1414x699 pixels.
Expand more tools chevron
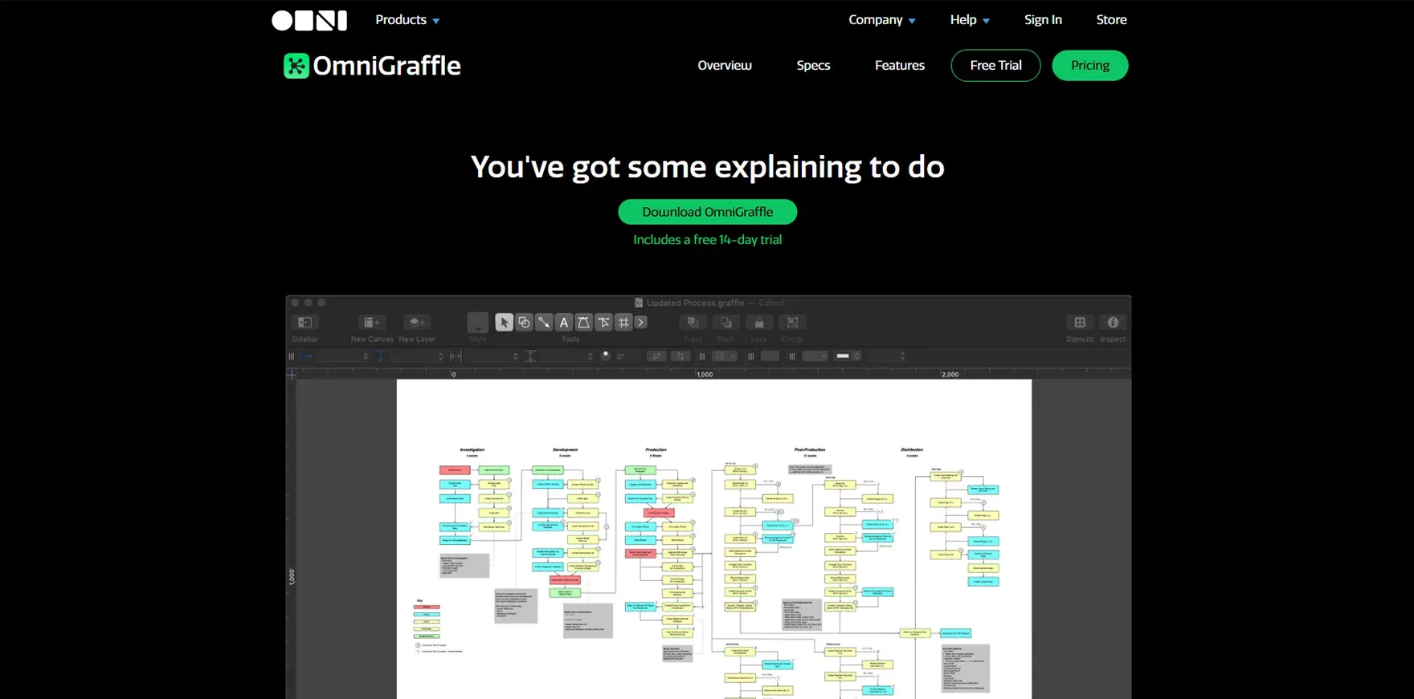(641, 323)
